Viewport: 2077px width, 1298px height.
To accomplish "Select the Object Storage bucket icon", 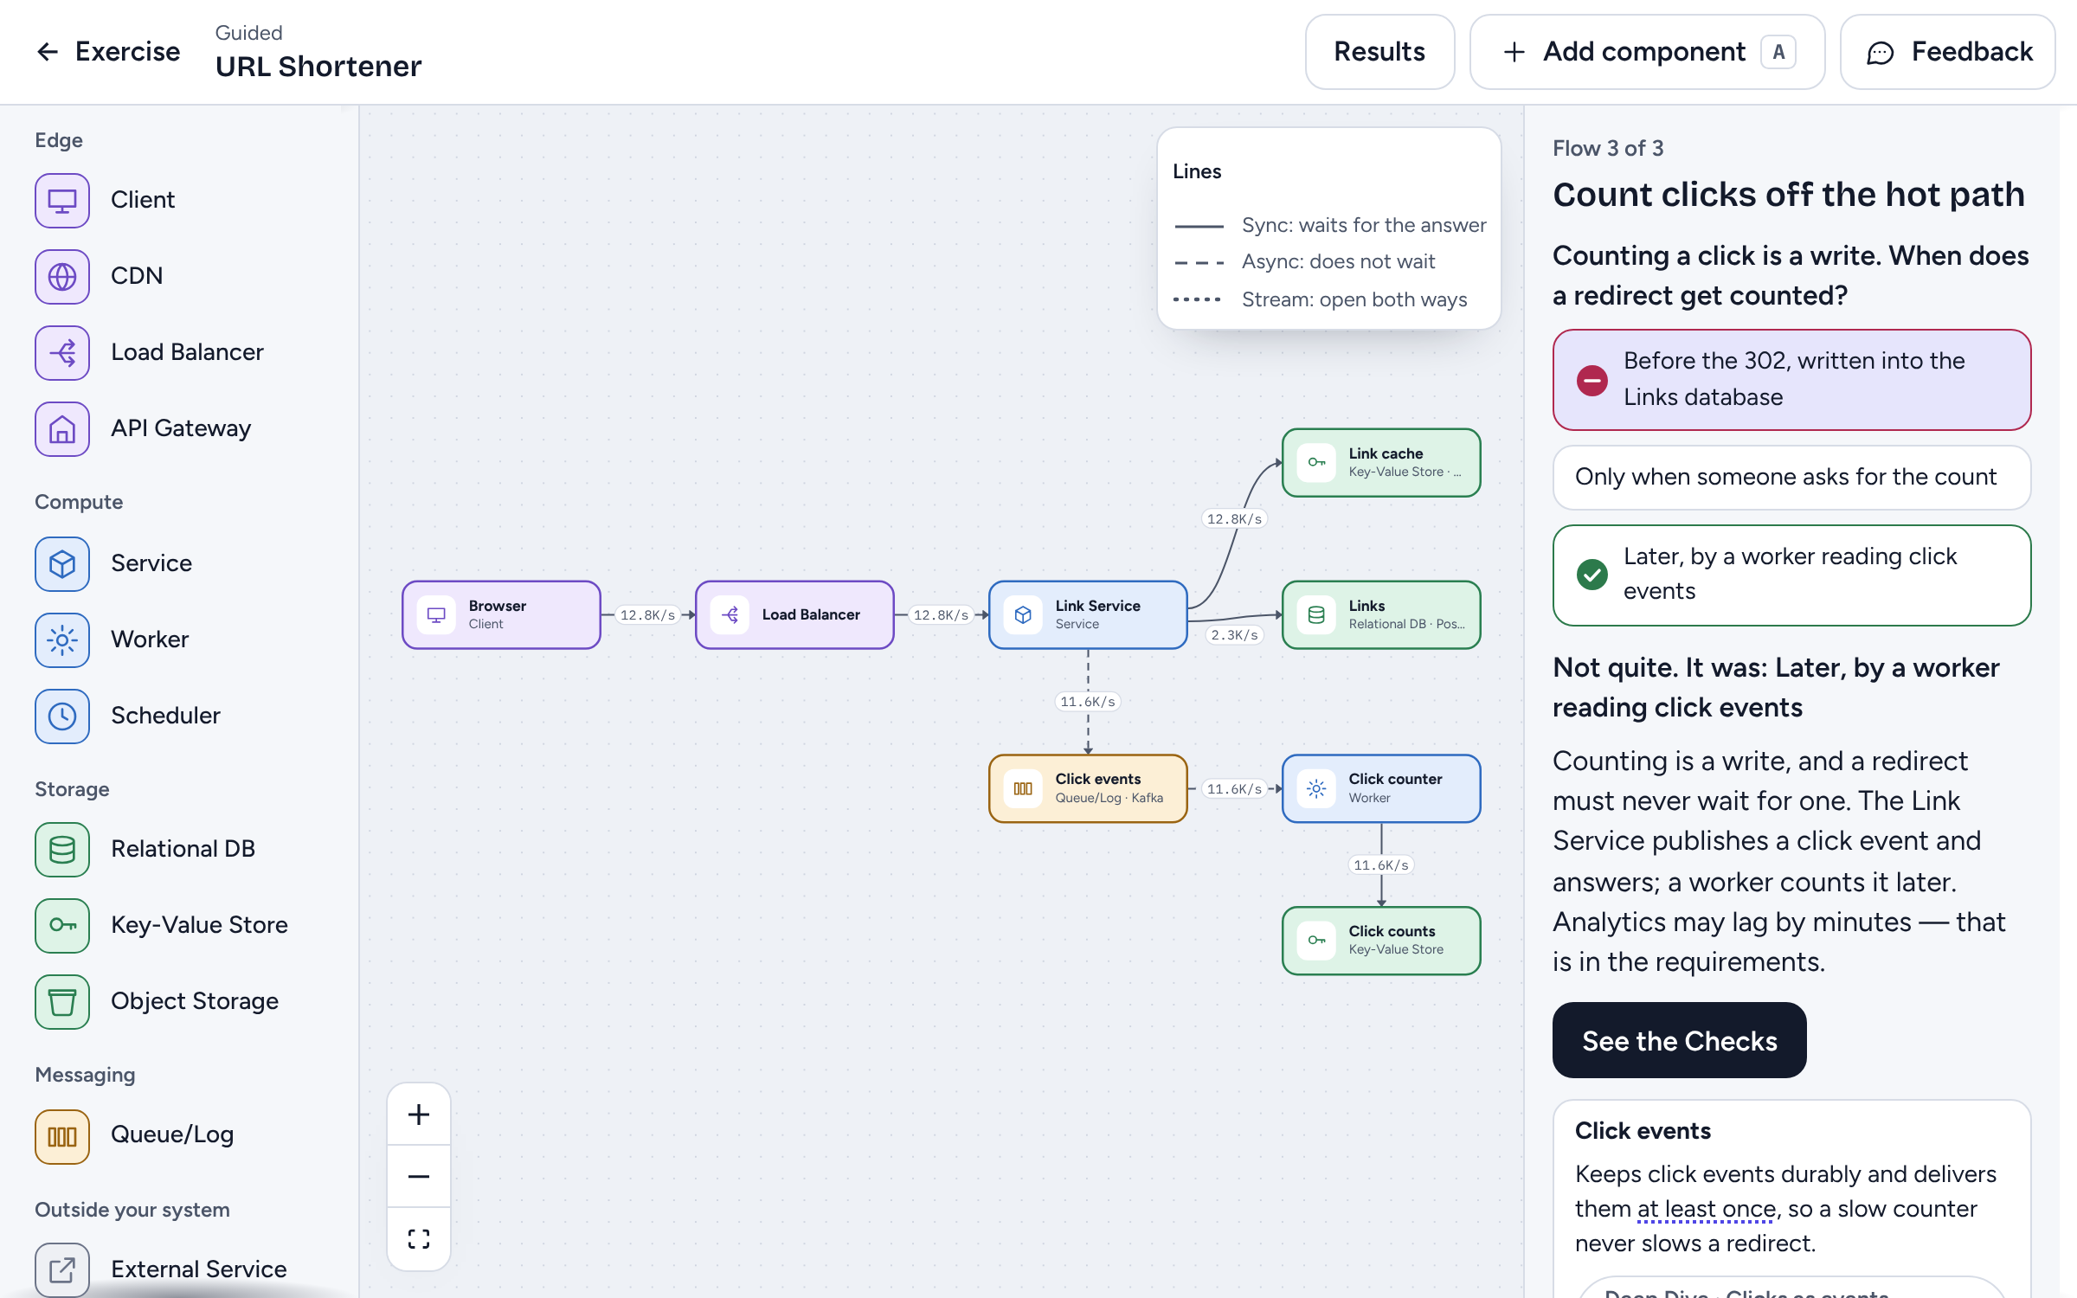I will click(62, 1002).
